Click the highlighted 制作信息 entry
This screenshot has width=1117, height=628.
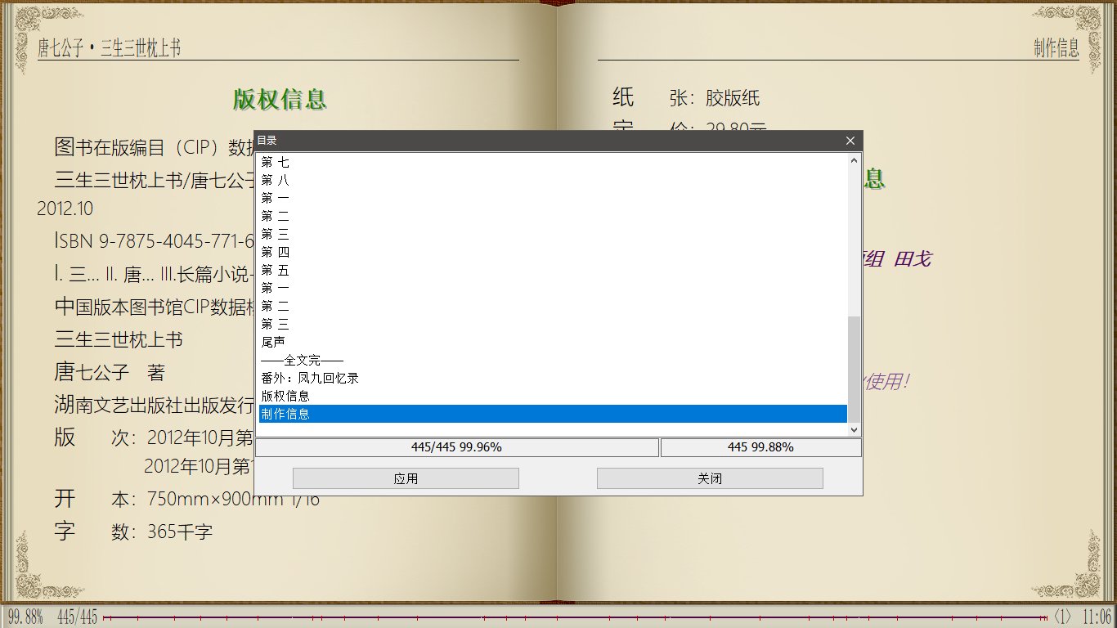pos(285,414)
